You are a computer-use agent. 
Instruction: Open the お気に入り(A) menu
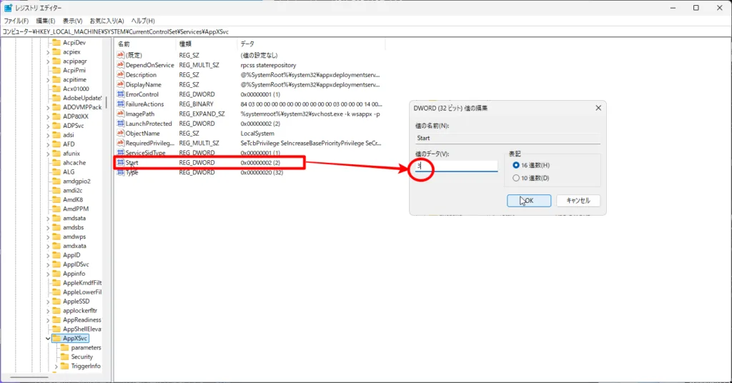[x=107, y=21]
